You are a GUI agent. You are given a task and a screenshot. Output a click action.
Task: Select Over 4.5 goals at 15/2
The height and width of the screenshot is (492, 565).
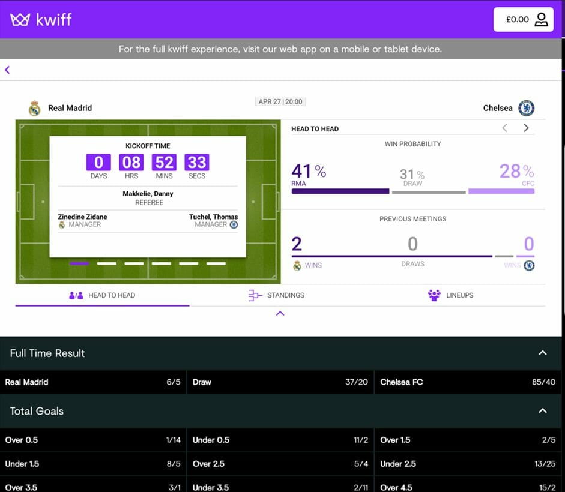click(468, 484)
